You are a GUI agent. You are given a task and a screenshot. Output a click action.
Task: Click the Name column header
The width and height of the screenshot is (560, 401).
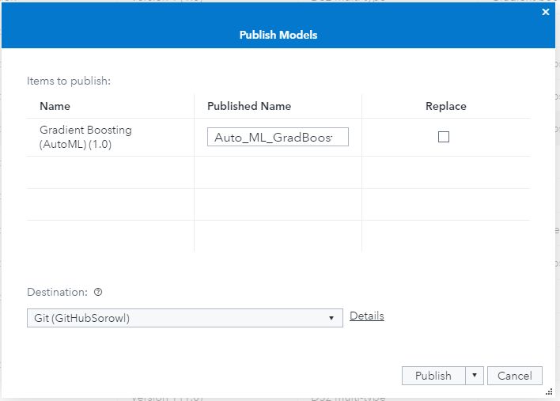click(55, 106)
